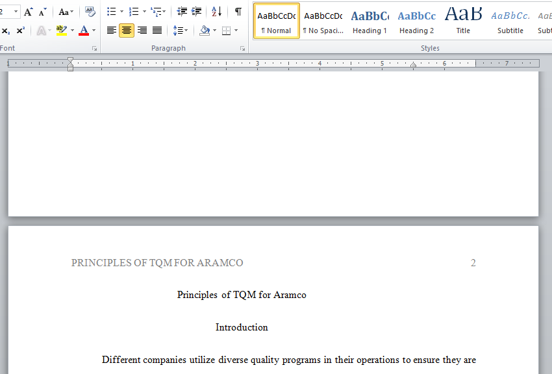Image resolution: width=552 pixels, height=374 pixels.
Task: Open the Font dialog box launcher
Action: click(x=95, y=49)
